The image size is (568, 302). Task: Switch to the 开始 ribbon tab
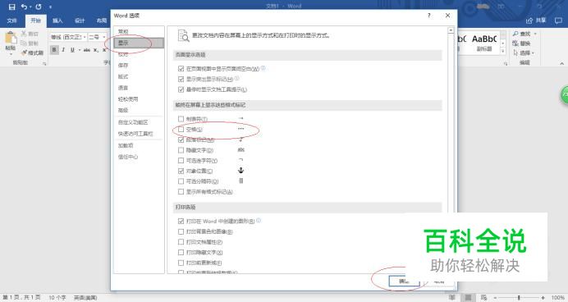coord(35,21)
